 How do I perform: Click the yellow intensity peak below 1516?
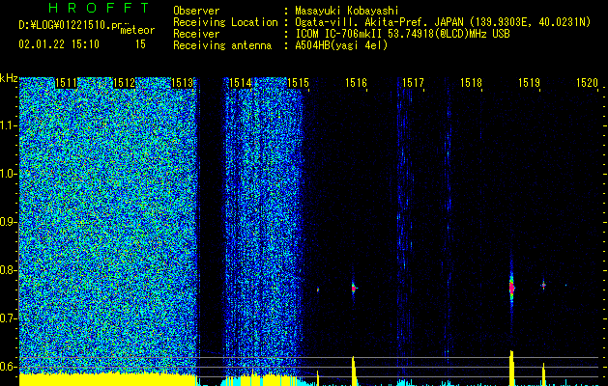click(x=353, y=371)
